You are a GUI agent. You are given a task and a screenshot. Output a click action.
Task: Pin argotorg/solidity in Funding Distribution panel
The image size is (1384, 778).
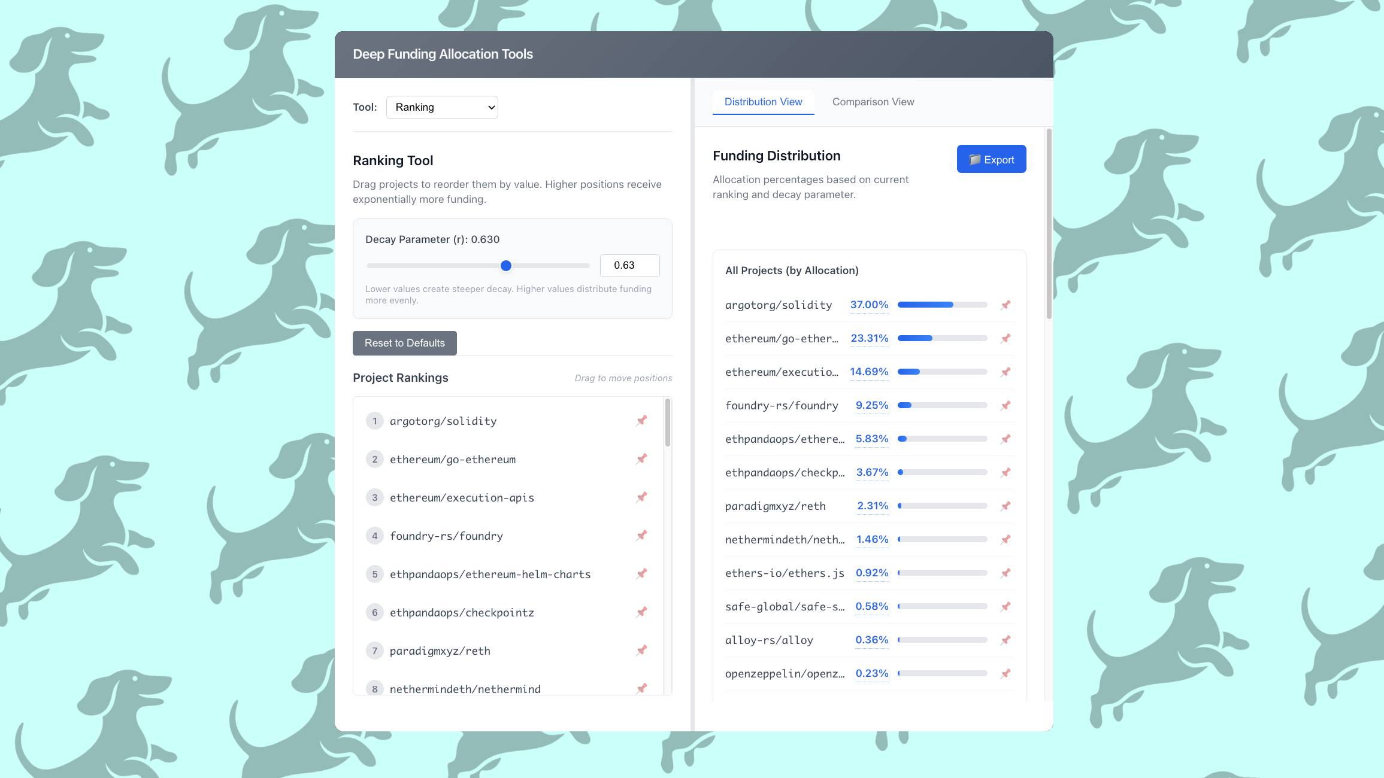(1006, 305)
